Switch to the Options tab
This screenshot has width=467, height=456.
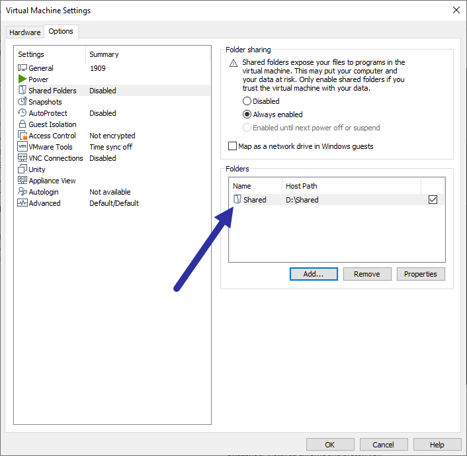click(61, 31)
